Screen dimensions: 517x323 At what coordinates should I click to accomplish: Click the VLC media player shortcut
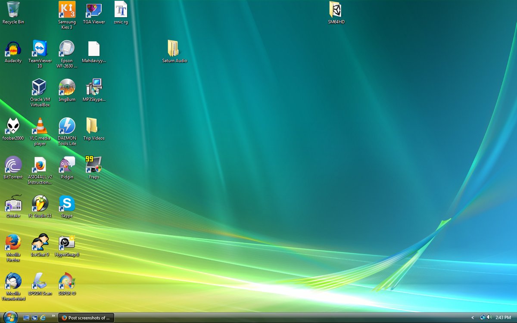click(x=40, y=126)
